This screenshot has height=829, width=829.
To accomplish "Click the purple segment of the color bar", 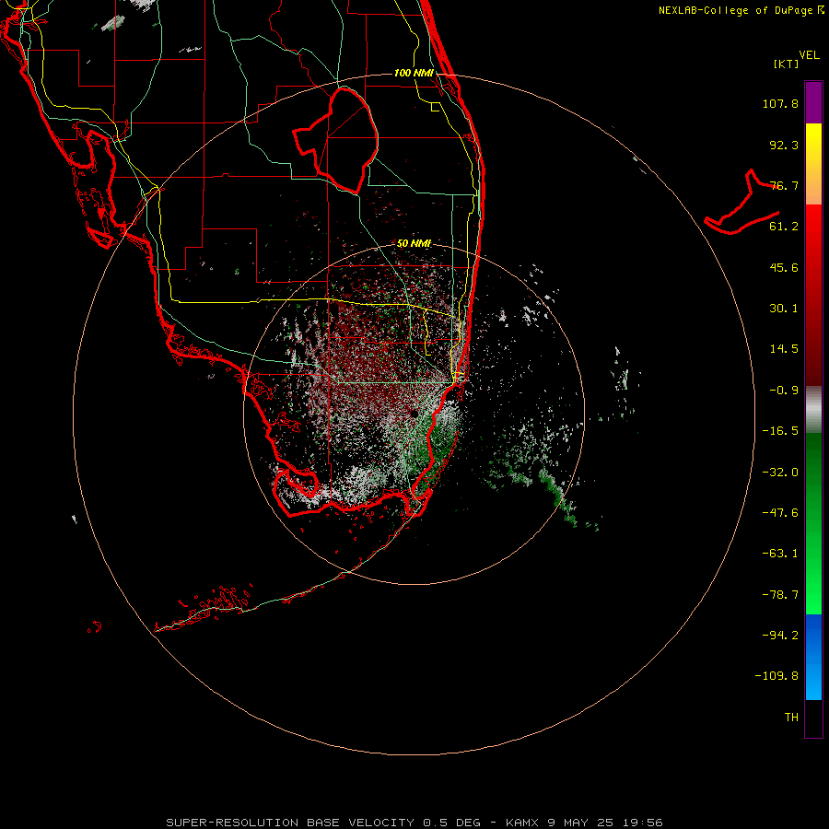I will click(x=813, y=102).
